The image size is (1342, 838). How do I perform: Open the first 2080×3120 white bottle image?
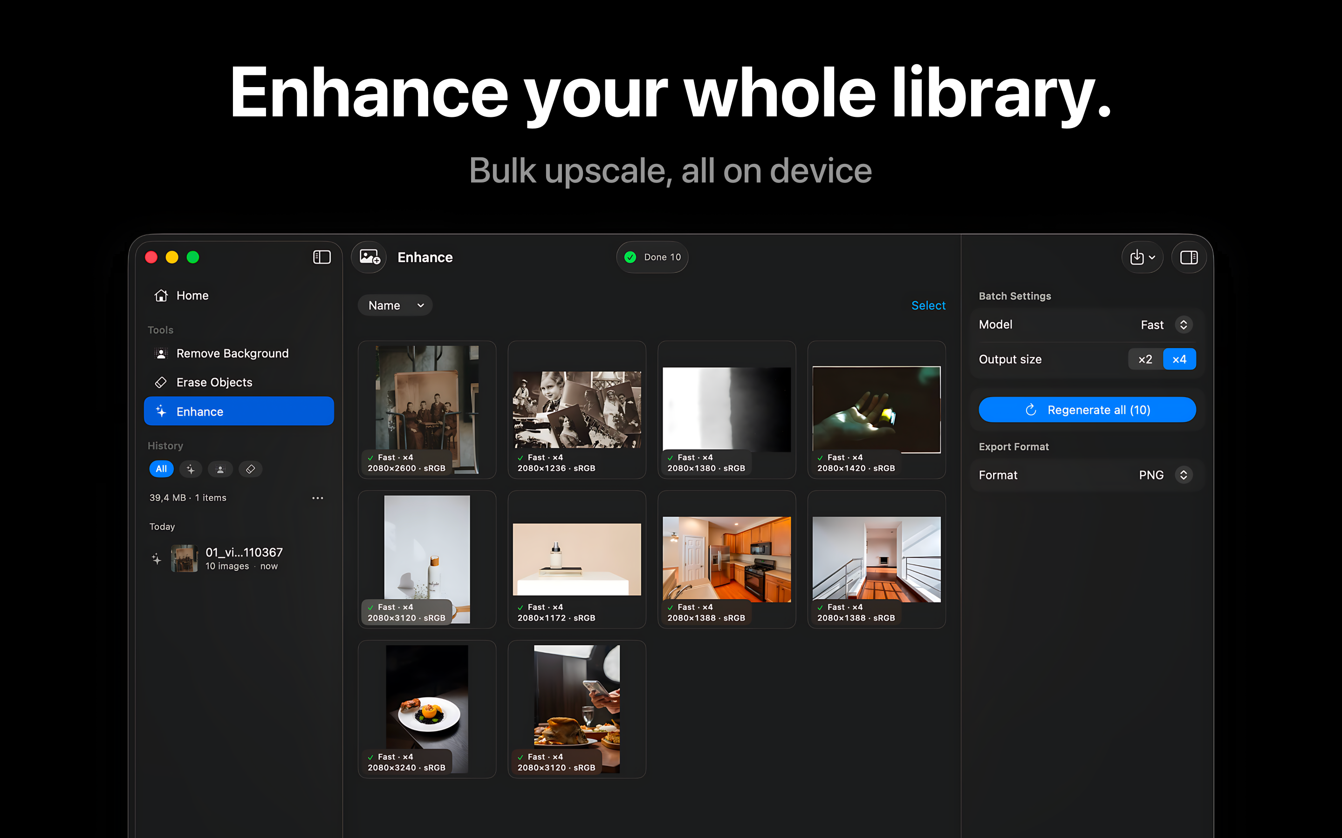(427, 559)
